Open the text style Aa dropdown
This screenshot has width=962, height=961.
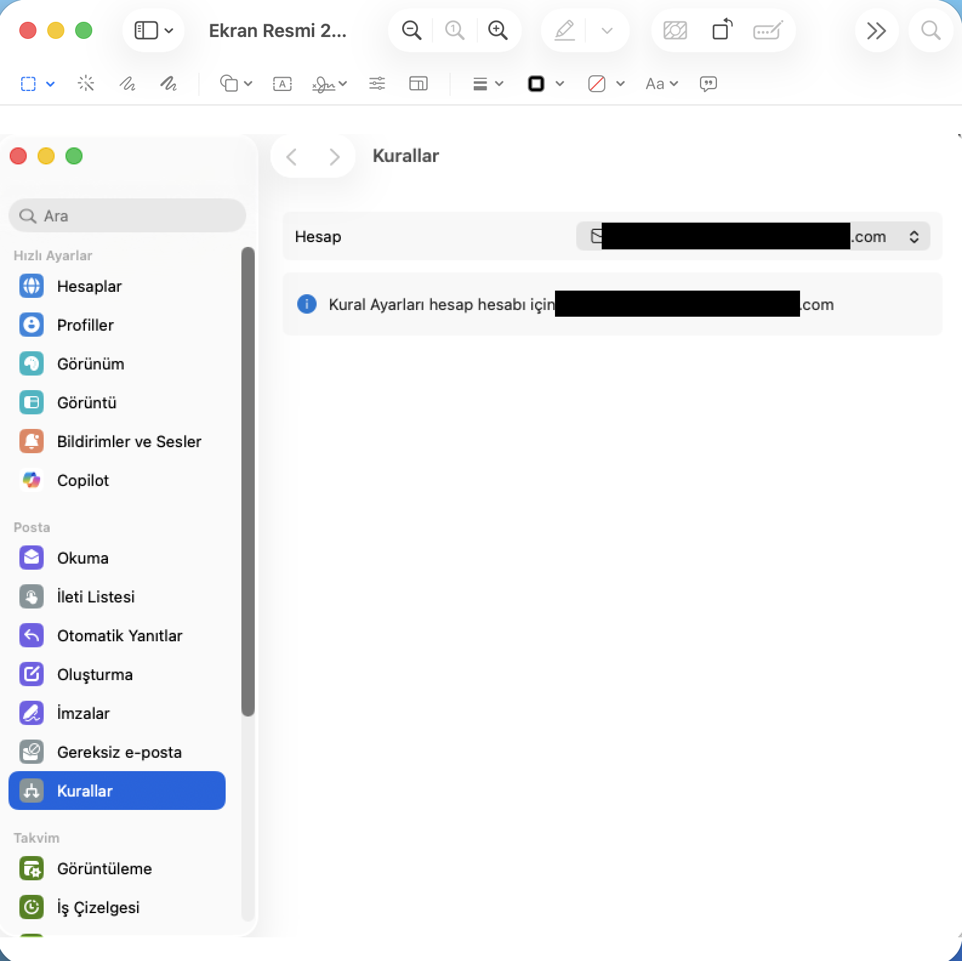(x=662, y=84)
